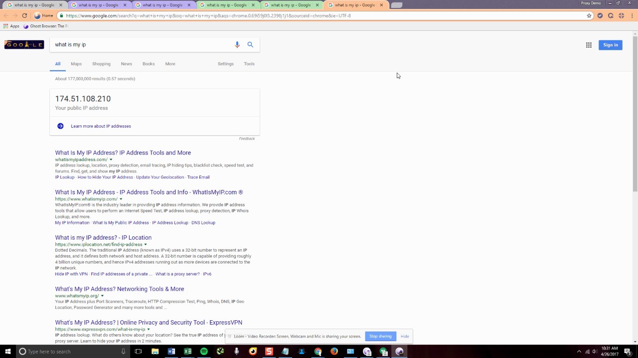This screenshot has width=638, height=358.
Task: Open the search Settings menu
Action: 226,64
